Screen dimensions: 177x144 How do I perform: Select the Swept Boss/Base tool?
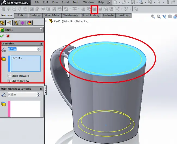pos(14,9)
